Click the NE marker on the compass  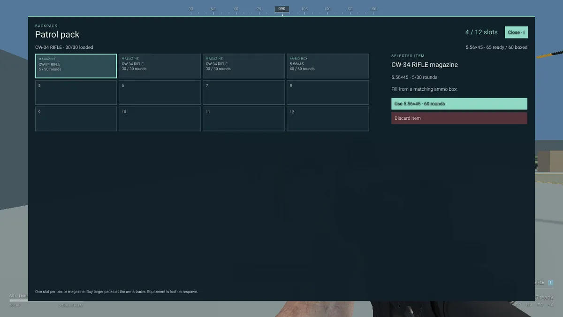coord(213,9)
